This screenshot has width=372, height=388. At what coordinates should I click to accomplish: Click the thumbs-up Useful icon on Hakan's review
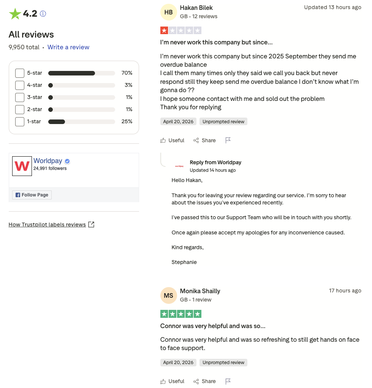(163, 140)
